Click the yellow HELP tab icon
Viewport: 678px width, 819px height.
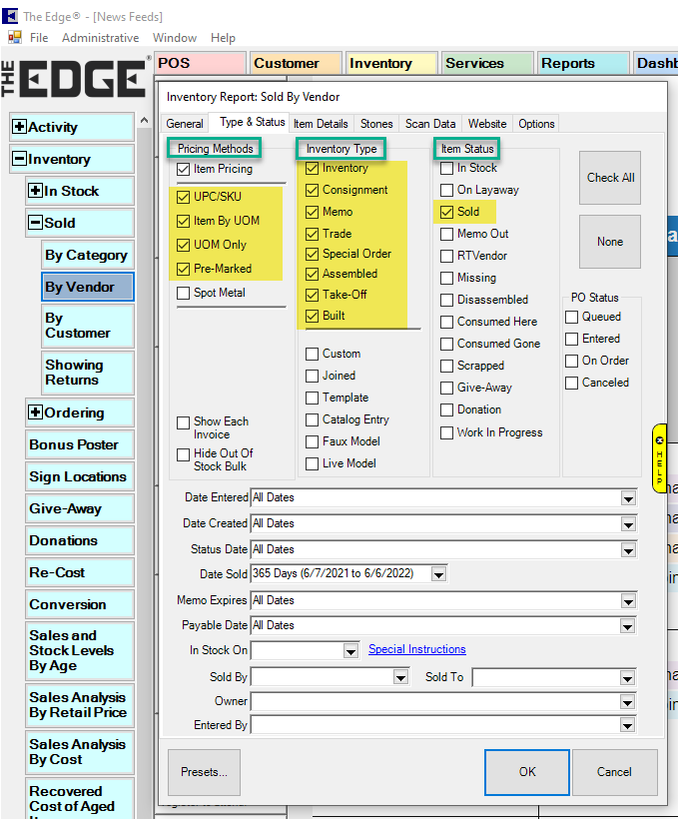click(x=659, y=457)
